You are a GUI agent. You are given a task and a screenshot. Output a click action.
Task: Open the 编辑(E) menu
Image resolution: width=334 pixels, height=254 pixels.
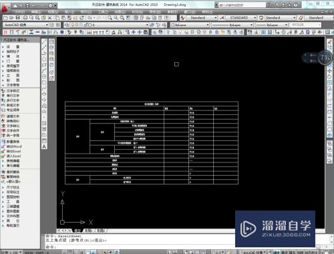coord(36,12)
